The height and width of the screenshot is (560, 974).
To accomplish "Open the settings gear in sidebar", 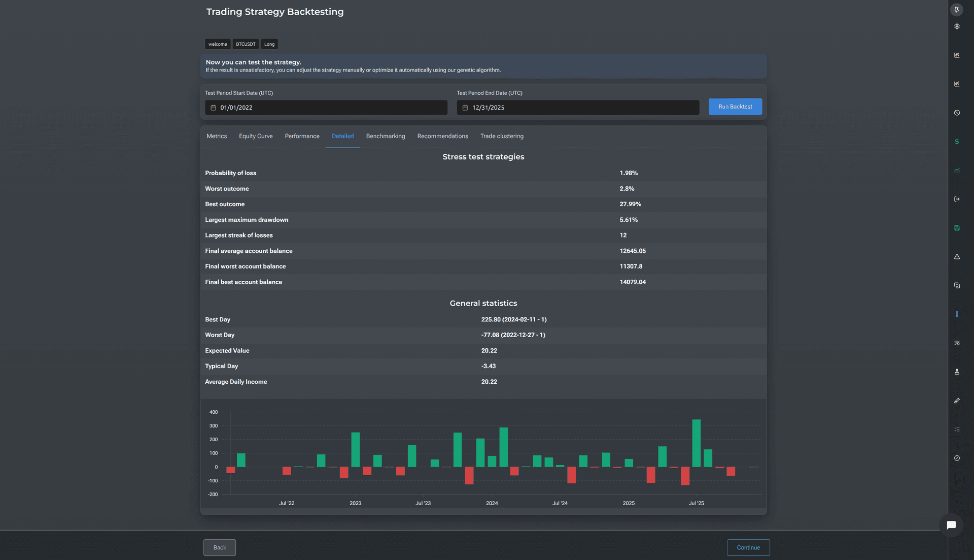I will 957,26.
